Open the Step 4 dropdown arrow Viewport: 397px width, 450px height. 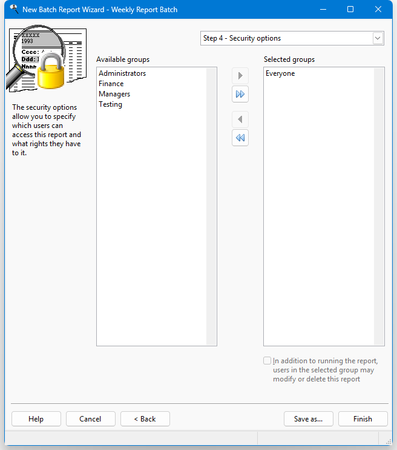tap(378, 38)
